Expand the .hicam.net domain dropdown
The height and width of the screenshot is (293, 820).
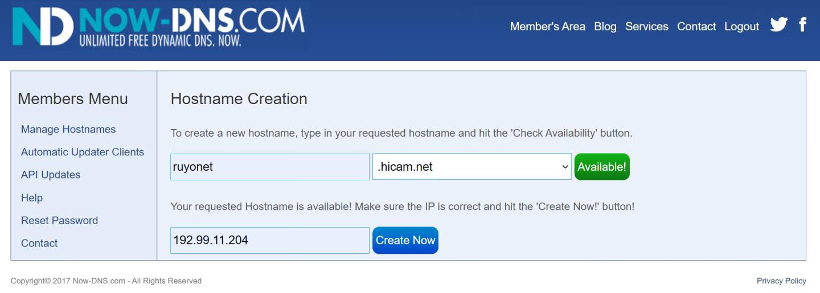[x=471, y=167]
